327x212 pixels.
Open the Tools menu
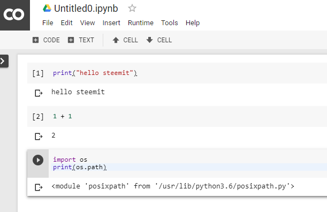(x=169, y=22)
